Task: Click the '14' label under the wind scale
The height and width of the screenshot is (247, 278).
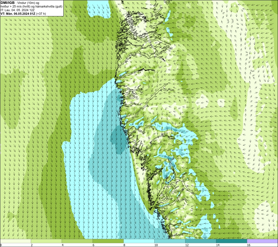Action: point(218,245)
